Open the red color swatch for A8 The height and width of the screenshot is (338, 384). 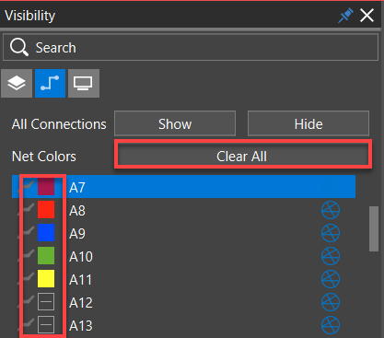tap(46, 210)
